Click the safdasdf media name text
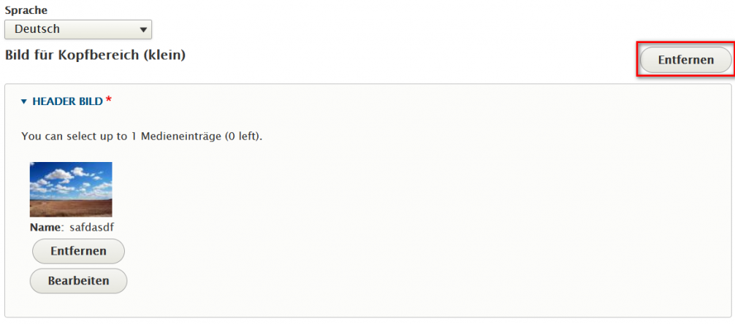 (91, 228)
